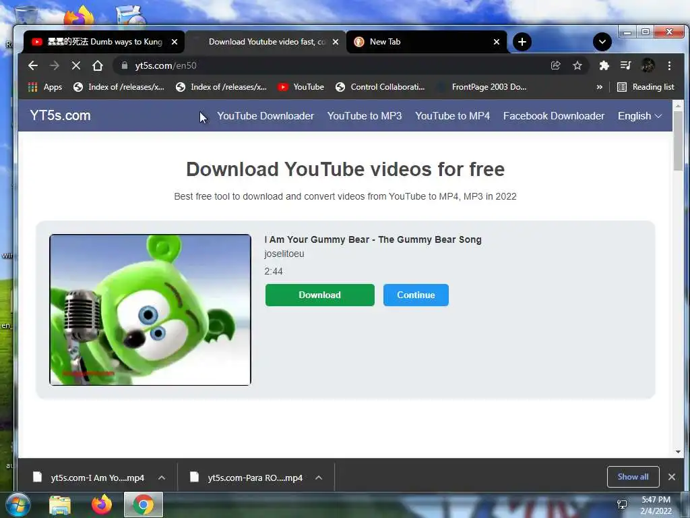This screenshot has height=518, width=690.
Task: Open the Apps bookmarks shortcut
Action: 45,87
